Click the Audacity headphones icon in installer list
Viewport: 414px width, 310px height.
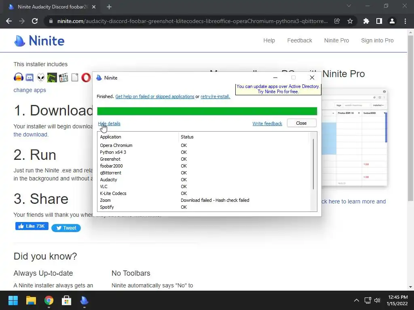pyautogui.click(x=19, y=77)
